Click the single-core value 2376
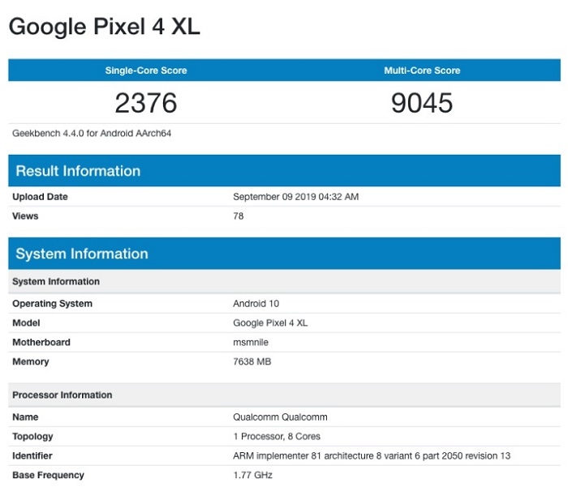This screenshot has width=568, height=491. (x=146, y=103)
